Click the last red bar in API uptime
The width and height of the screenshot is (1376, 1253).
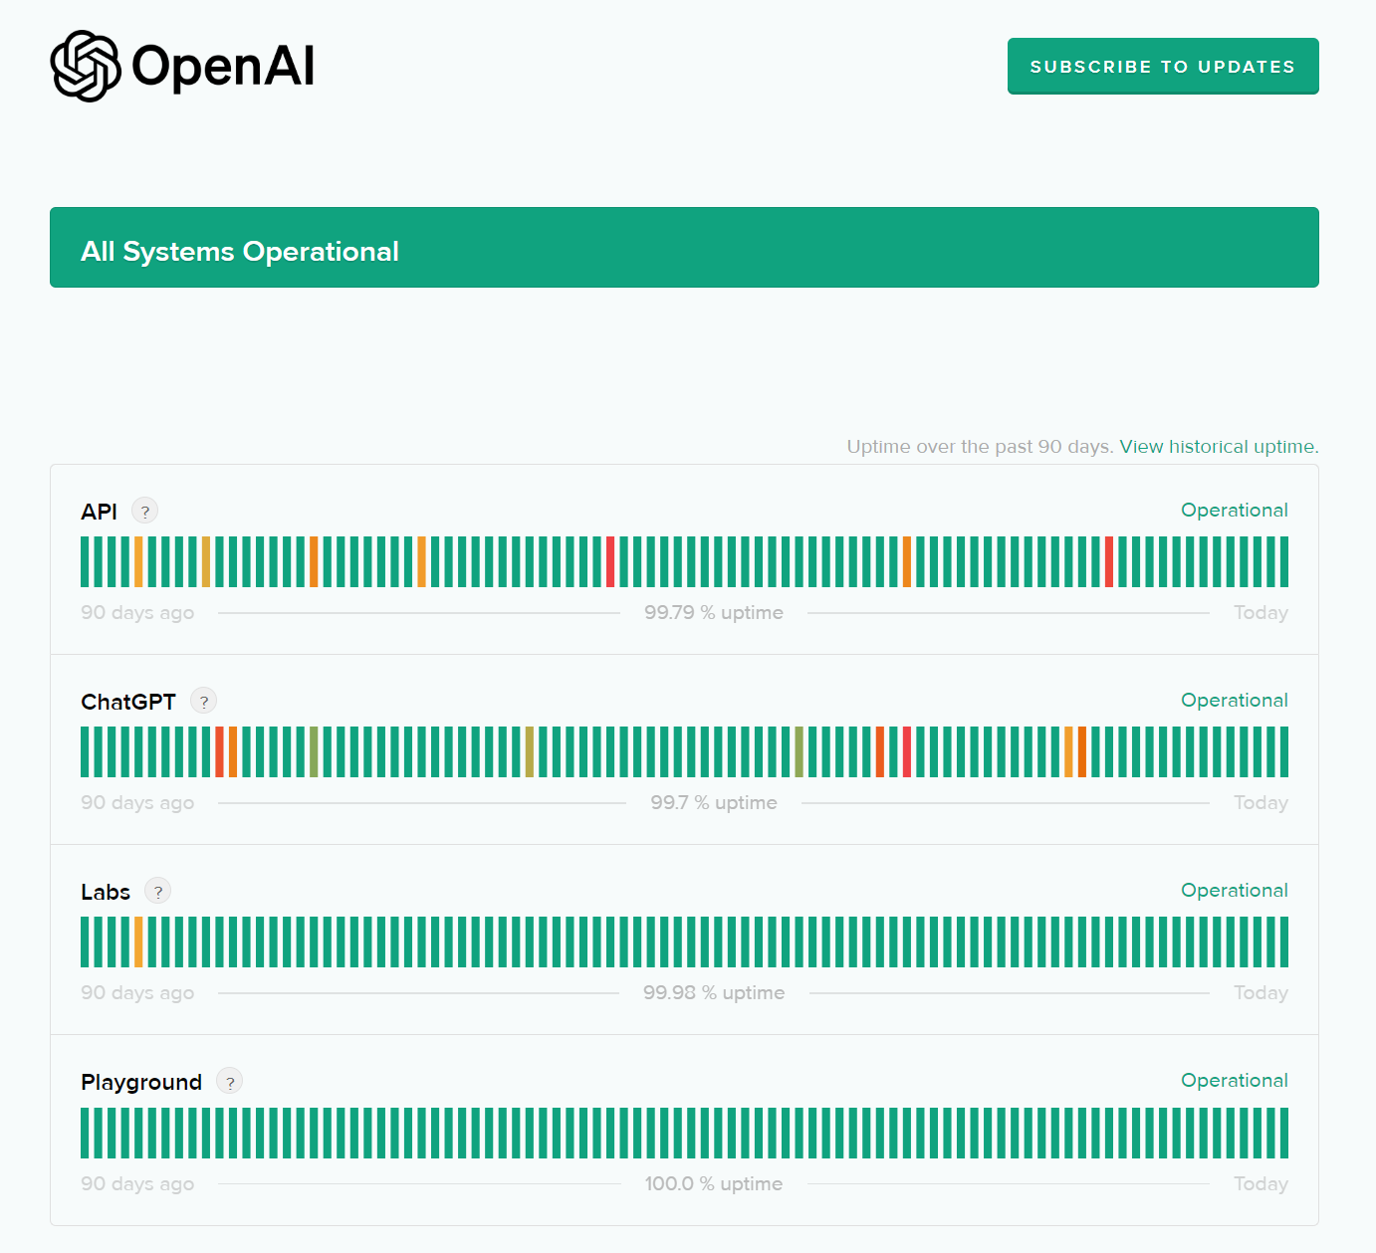1108,561
